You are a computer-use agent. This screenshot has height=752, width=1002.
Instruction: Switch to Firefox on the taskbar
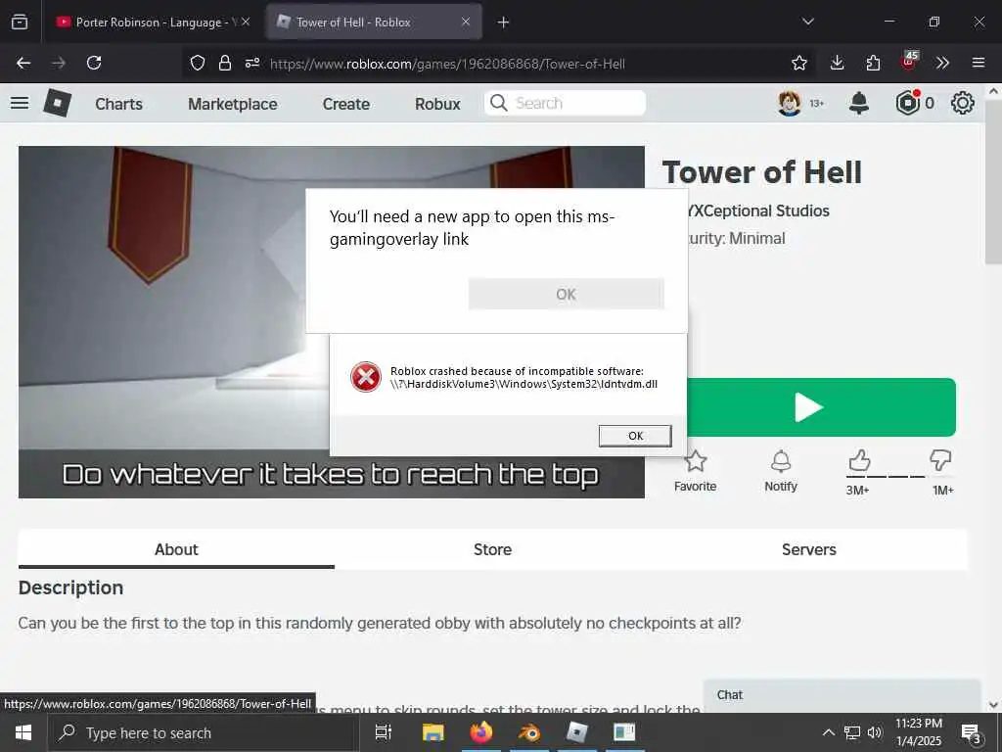click(481, 732)
